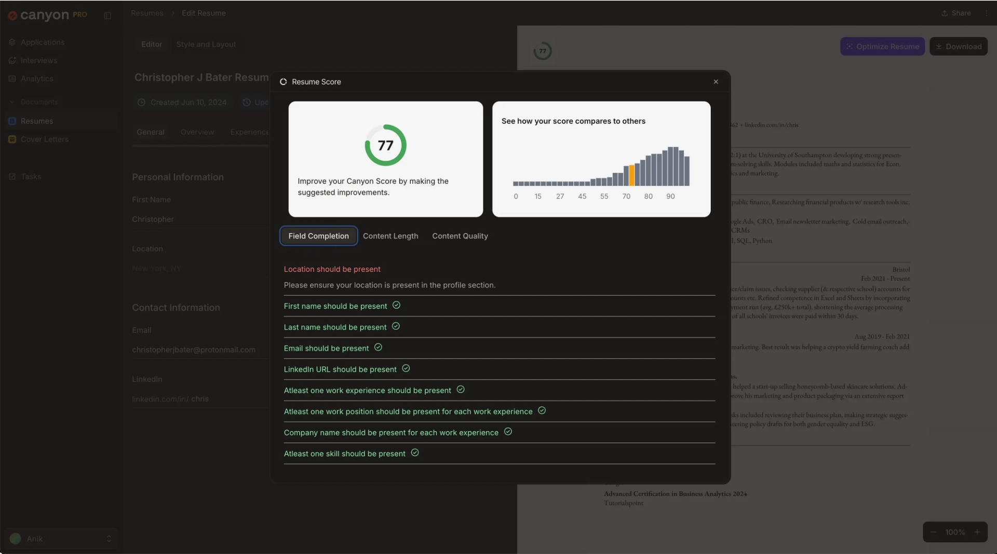Click check icon beside Atleast one skill requirement
The height and width of the screenshot is (554, 997).
tap(415, 453)
